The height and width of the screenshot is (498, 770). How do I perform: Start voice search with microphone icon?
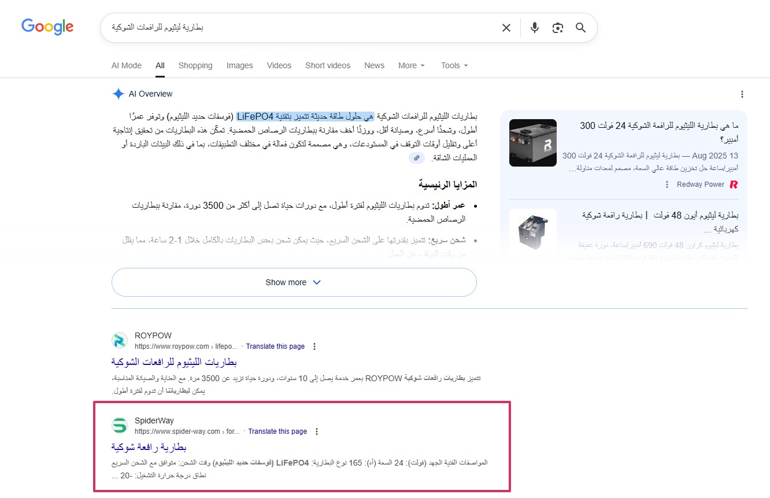point(535,28)
